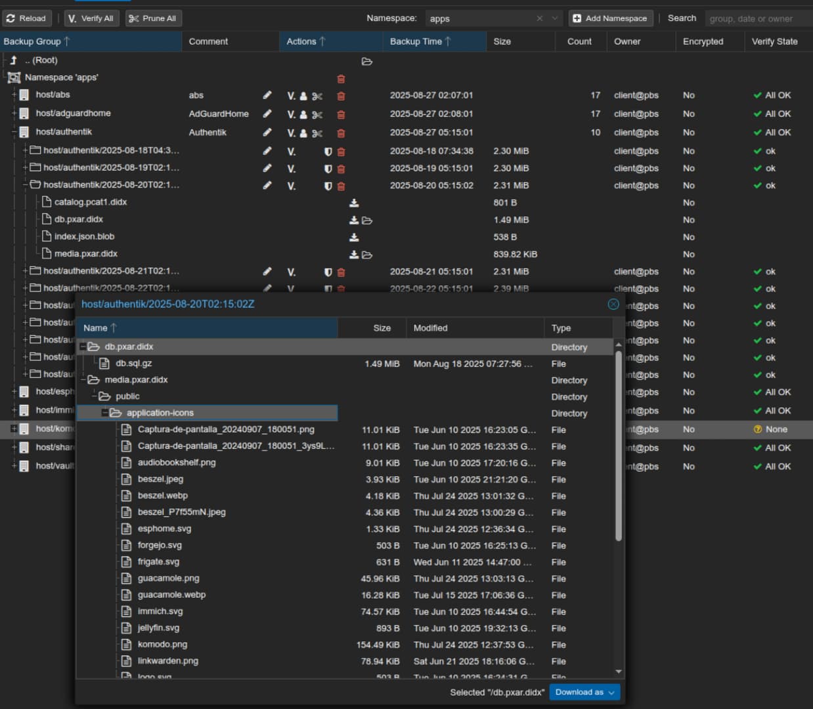
Task: Verify the 2025-08-18 authentik snapshot
Action: 291,152
